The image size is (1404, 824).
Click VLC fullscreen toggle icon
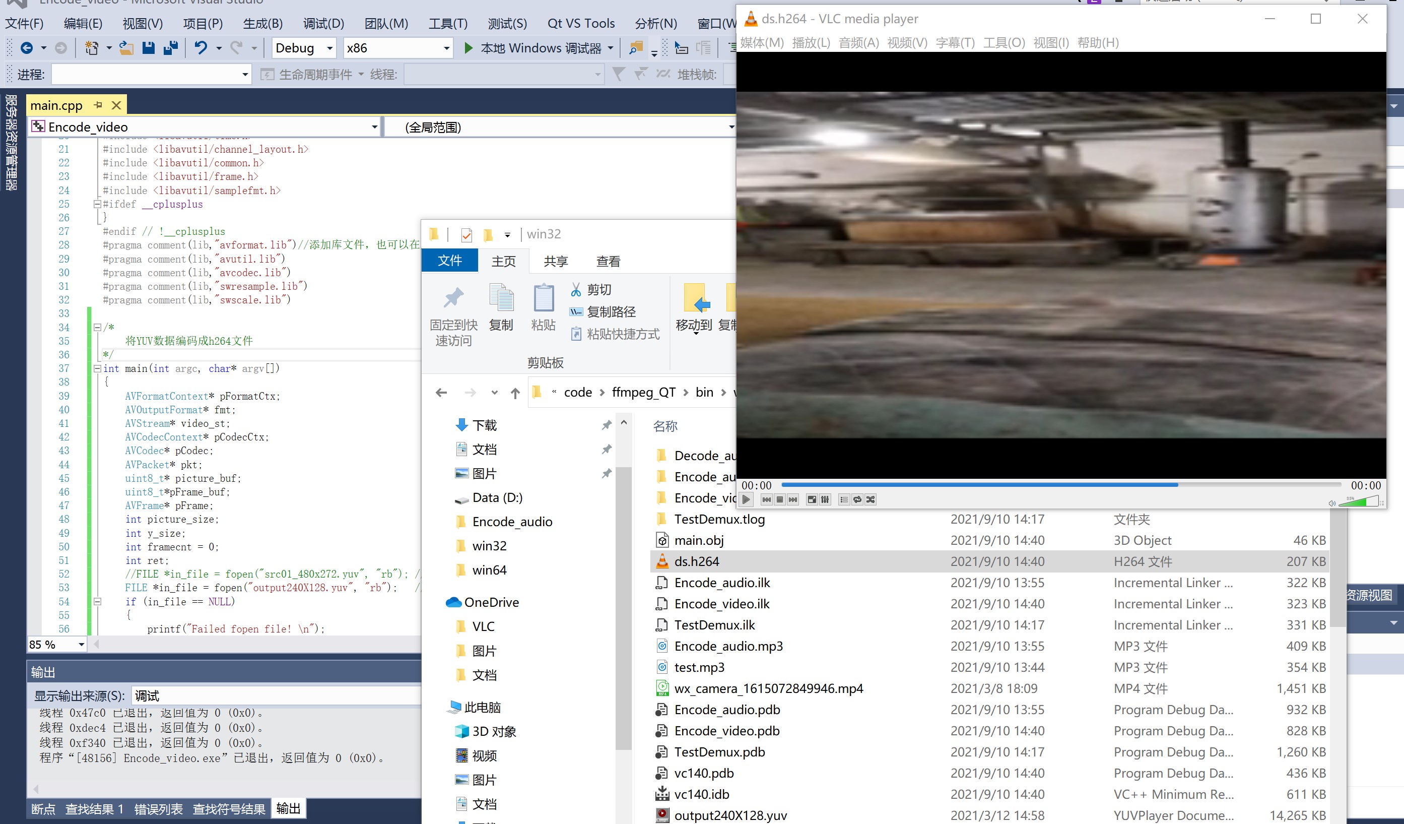(x=812, y=499)
